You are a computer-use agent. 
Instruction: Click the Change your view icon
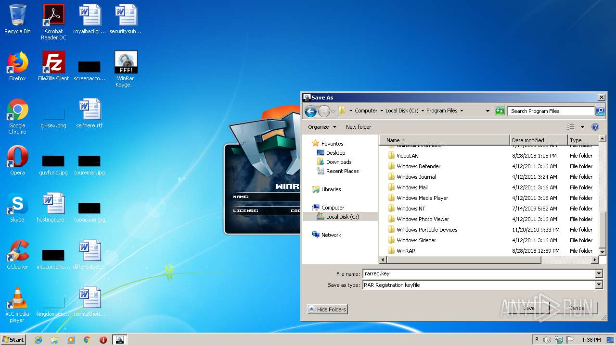(571, 127)
